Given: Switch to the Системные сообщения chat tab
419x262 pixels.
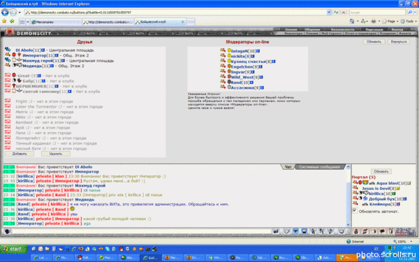Looking at the screenshot, I should point(319,167).
